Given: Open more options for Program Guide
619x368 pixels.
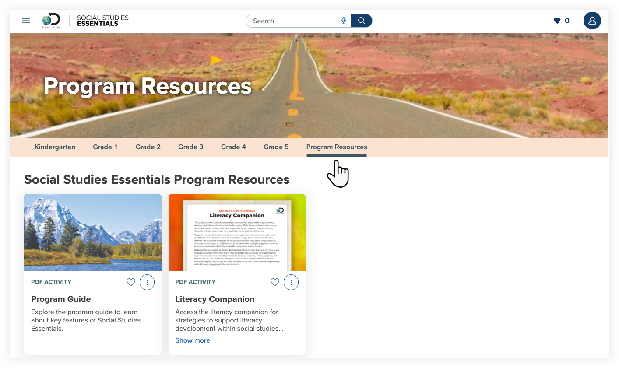Looking at the screenshot, I should point(147,282).
